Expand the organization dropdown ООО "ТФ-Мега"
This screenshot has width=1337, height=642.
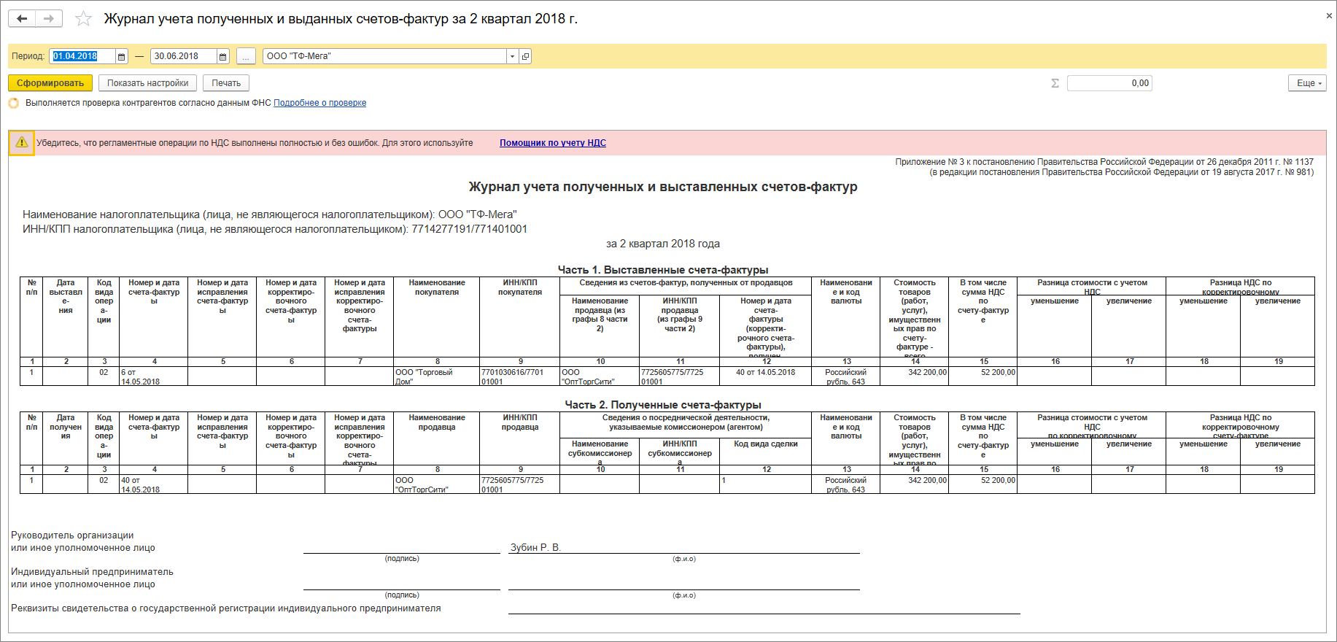[512, 56]
